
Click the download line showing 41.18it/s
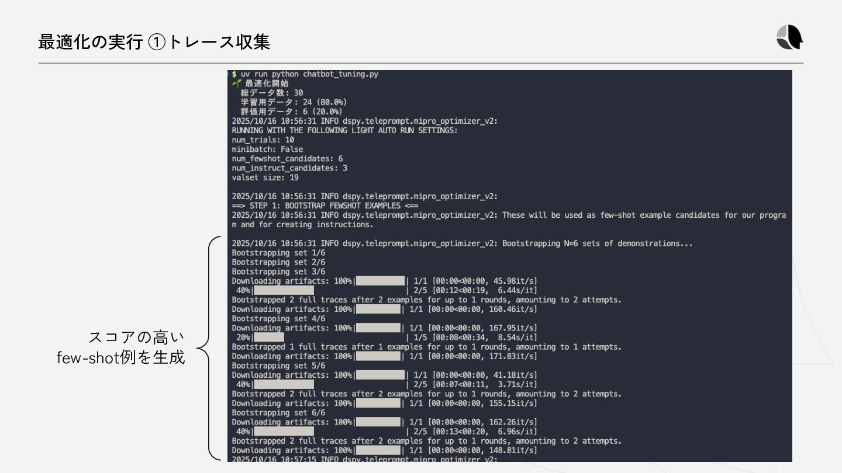385,375
